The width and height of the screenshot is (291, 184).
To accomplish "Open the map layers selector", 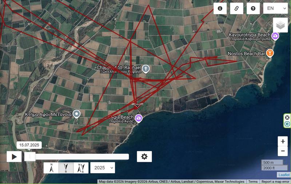I will (x=280, y=25).
